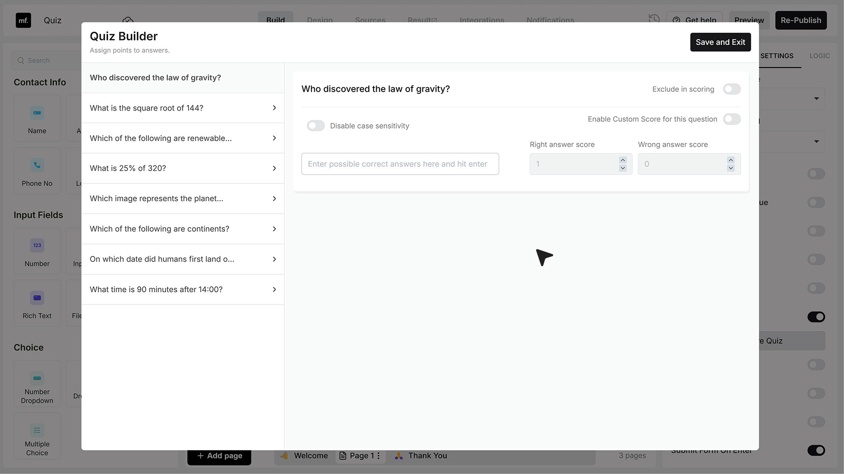The height and width of the screenshot is (474, 844).
Task: Toggle Exclude in scoring switch
Action: (732, 89)
